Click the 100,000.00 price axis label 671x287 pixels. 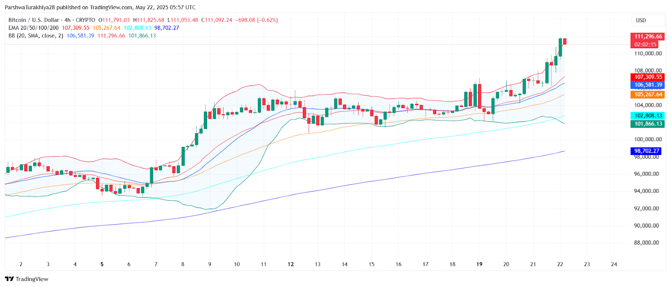coord(648,140)
